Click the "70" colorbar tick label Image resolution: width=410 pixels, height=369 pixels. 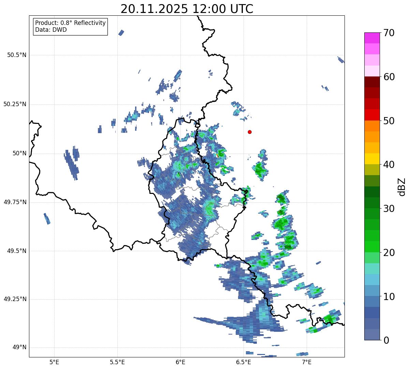click(389, 33)
